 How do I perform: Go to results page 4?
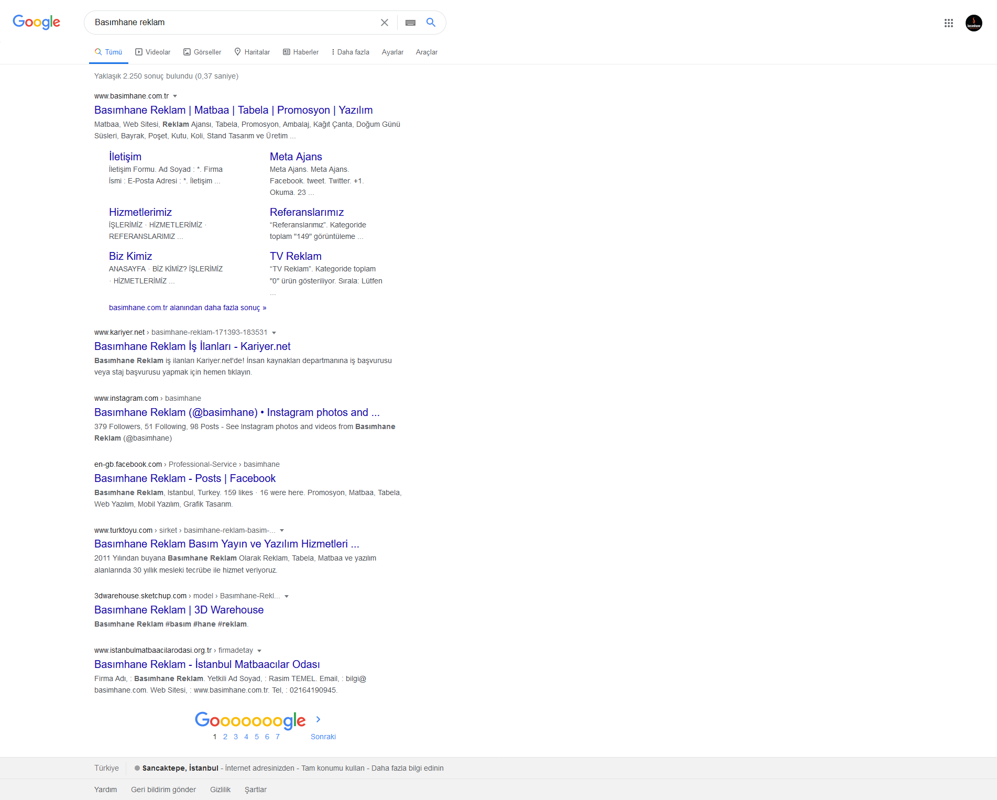click(x=246, y=737)
